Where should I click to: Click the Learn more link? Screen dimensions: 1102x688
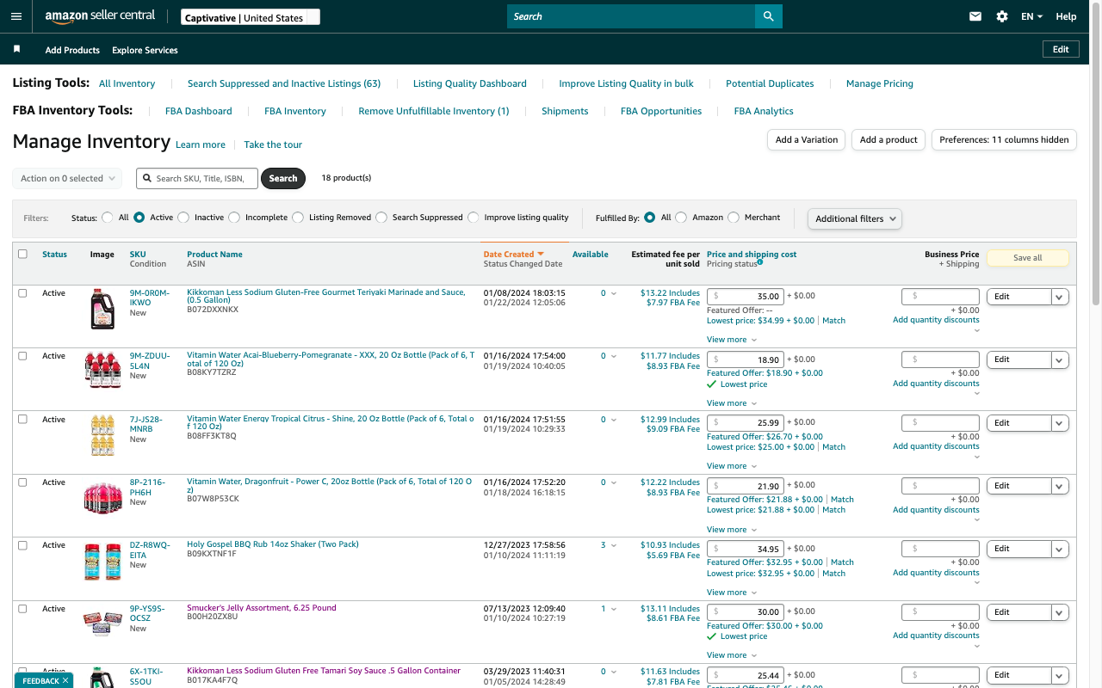[x=201, y=144]
